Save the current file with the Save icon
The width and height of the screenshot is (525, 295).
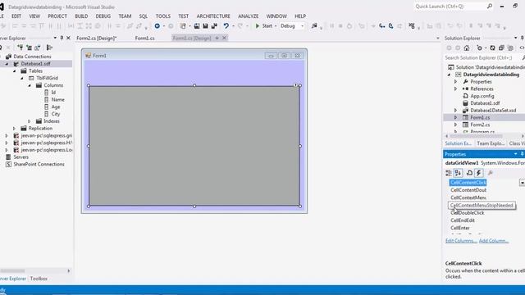point(205,25)
